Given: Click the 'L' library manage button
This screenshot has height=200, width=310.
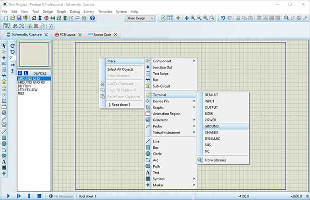Looking at the screenshot, I should [x=26, y=73].
